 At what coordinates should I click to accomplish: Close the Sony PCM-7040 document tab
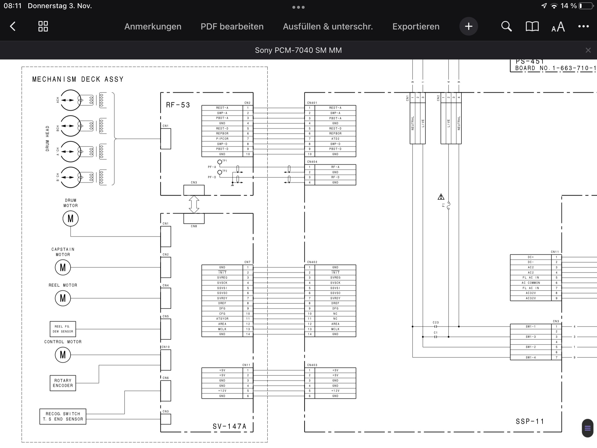click(x=588, y=50)
